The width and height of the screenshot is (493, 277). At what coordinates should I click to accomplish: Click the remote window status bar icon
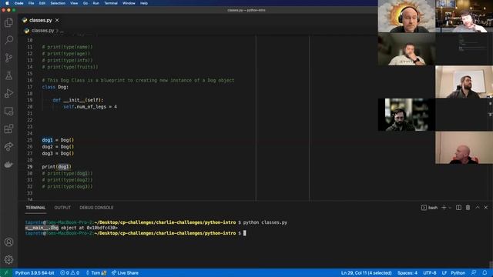pos(5,272)
